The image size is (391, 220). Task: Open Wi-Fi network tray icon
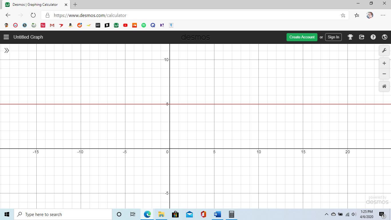click(347, 214)
